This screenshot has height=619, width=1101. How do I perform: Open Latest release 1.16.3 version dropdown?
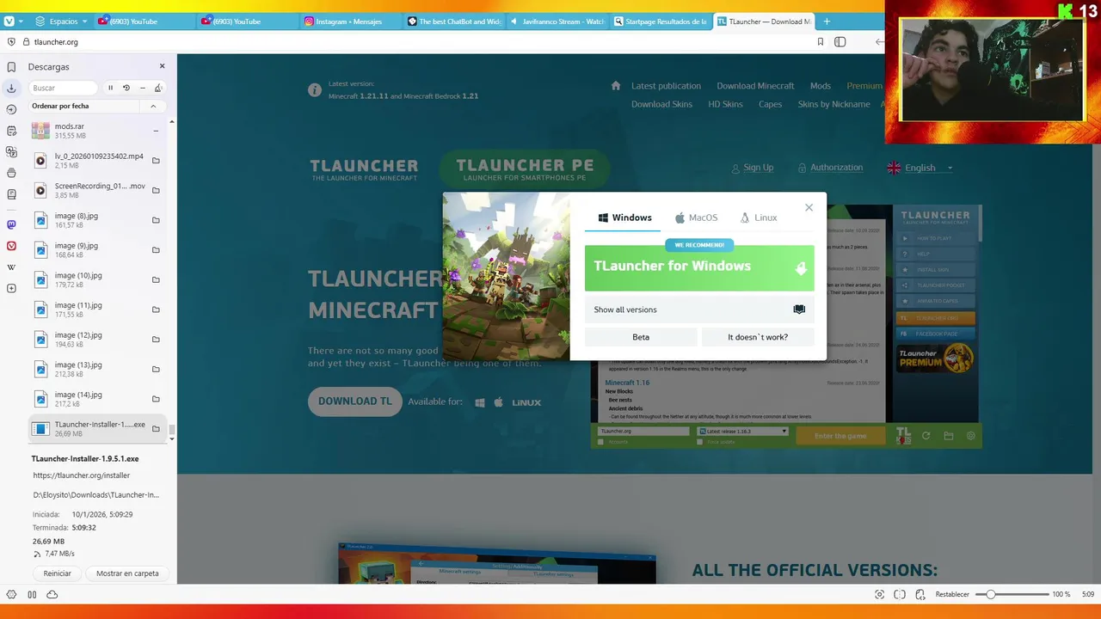tap(743, 431)
